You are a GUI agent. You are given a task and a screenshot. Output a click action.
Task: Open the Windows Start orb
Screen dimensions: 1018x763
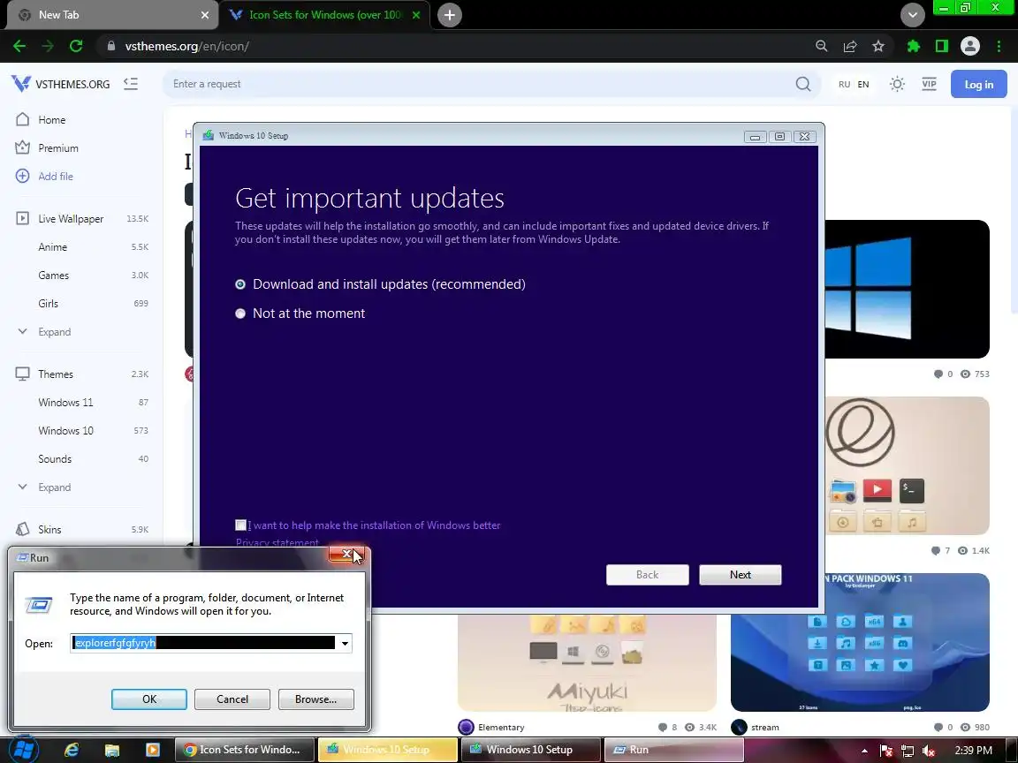click(23, 750)
